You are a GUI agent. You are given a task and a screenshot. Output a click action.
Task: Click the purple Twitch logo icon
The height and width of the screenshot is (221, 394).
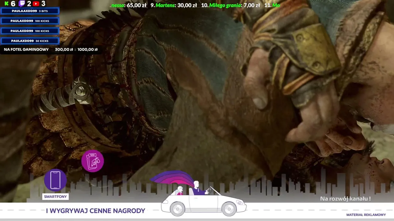(22, 4)
